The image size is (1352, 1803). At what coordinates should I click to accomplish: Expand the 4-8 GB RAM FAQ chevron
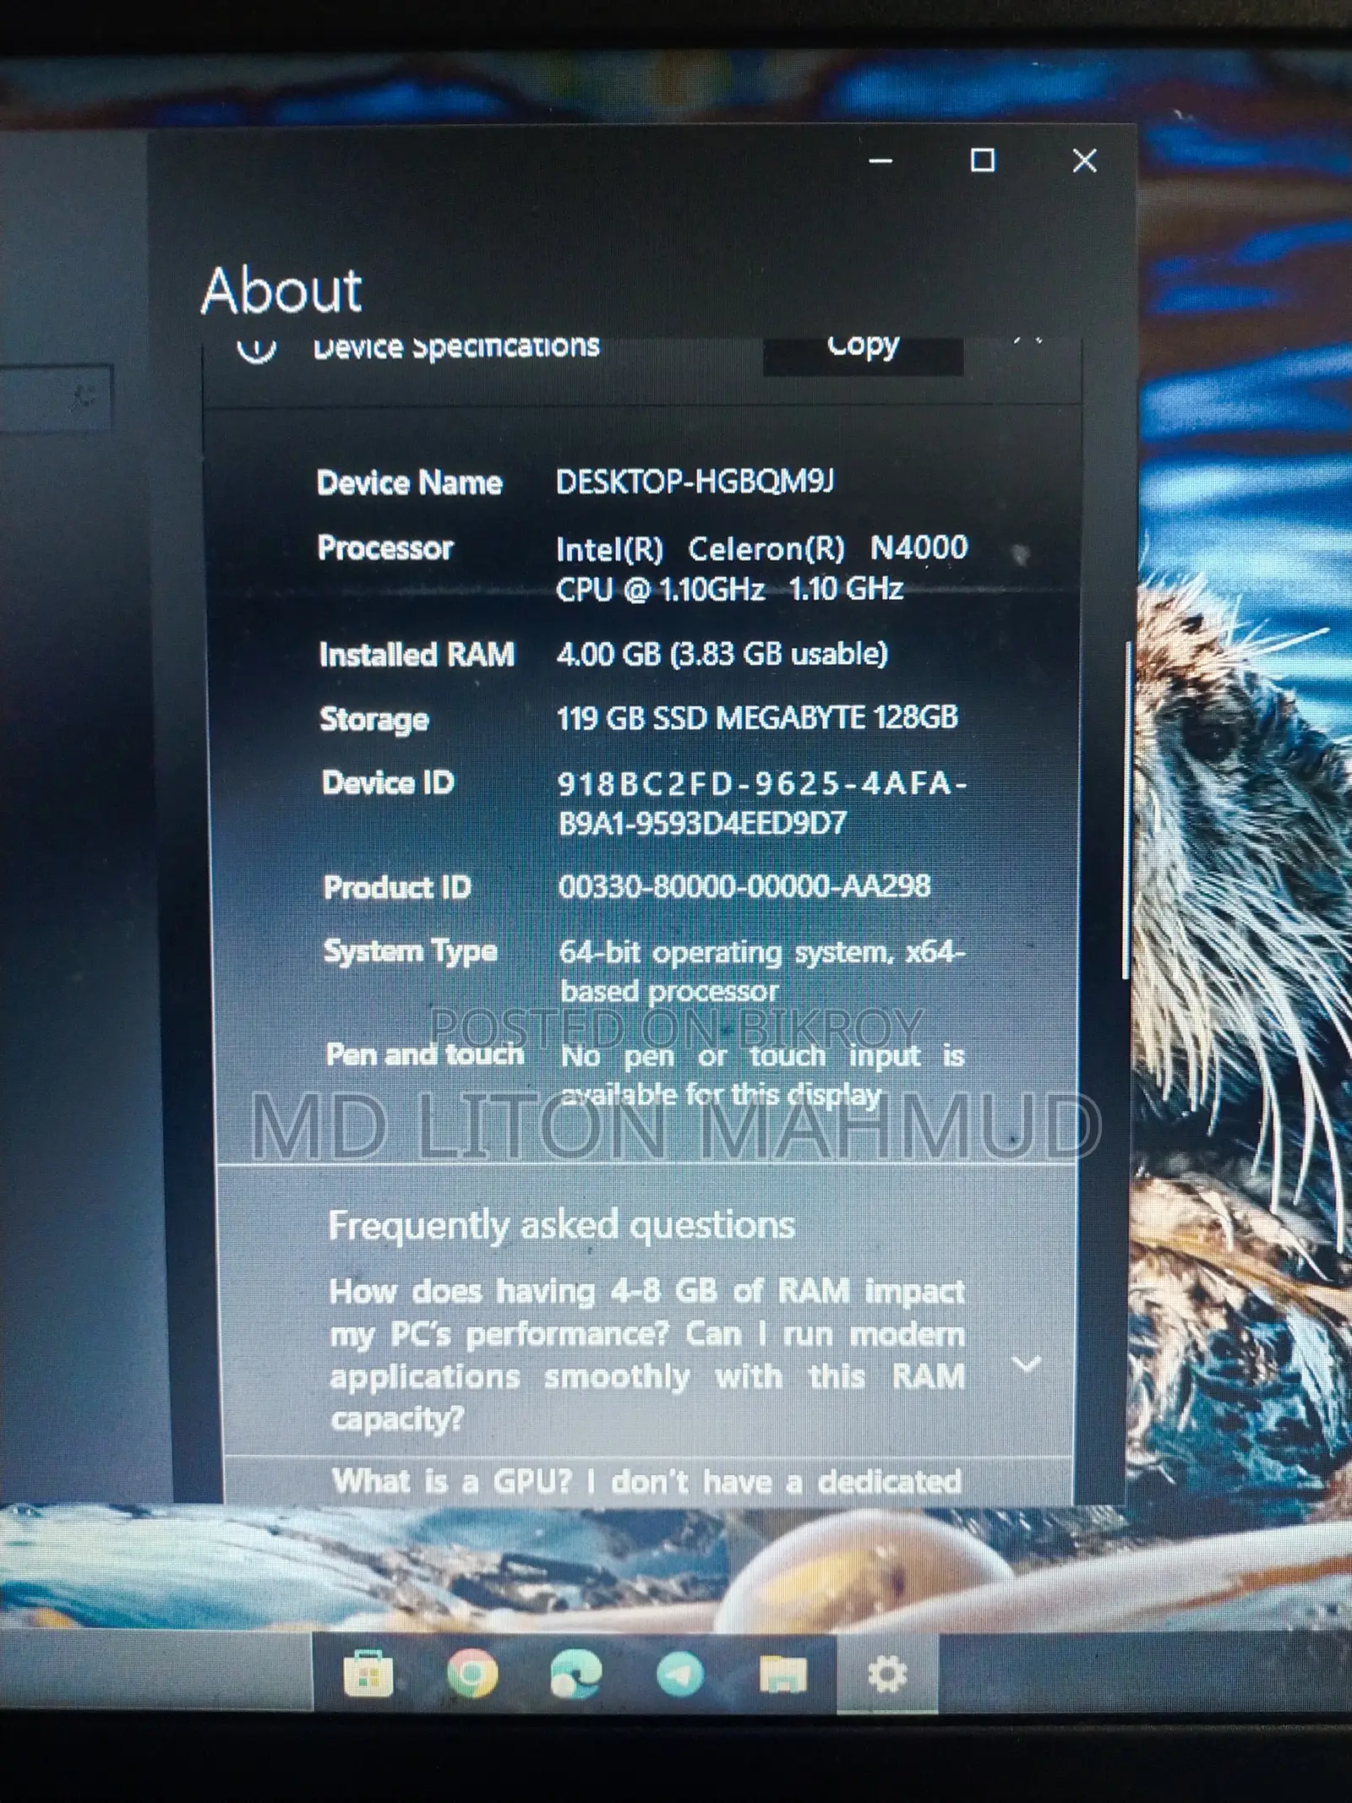1027,1363
